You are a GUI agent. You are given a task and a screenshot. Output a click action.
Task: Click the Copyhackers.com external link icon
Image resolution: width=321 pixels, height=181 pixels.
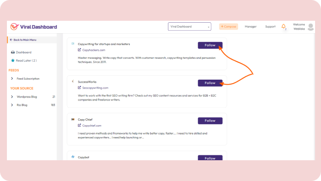[x=79, y=50]
